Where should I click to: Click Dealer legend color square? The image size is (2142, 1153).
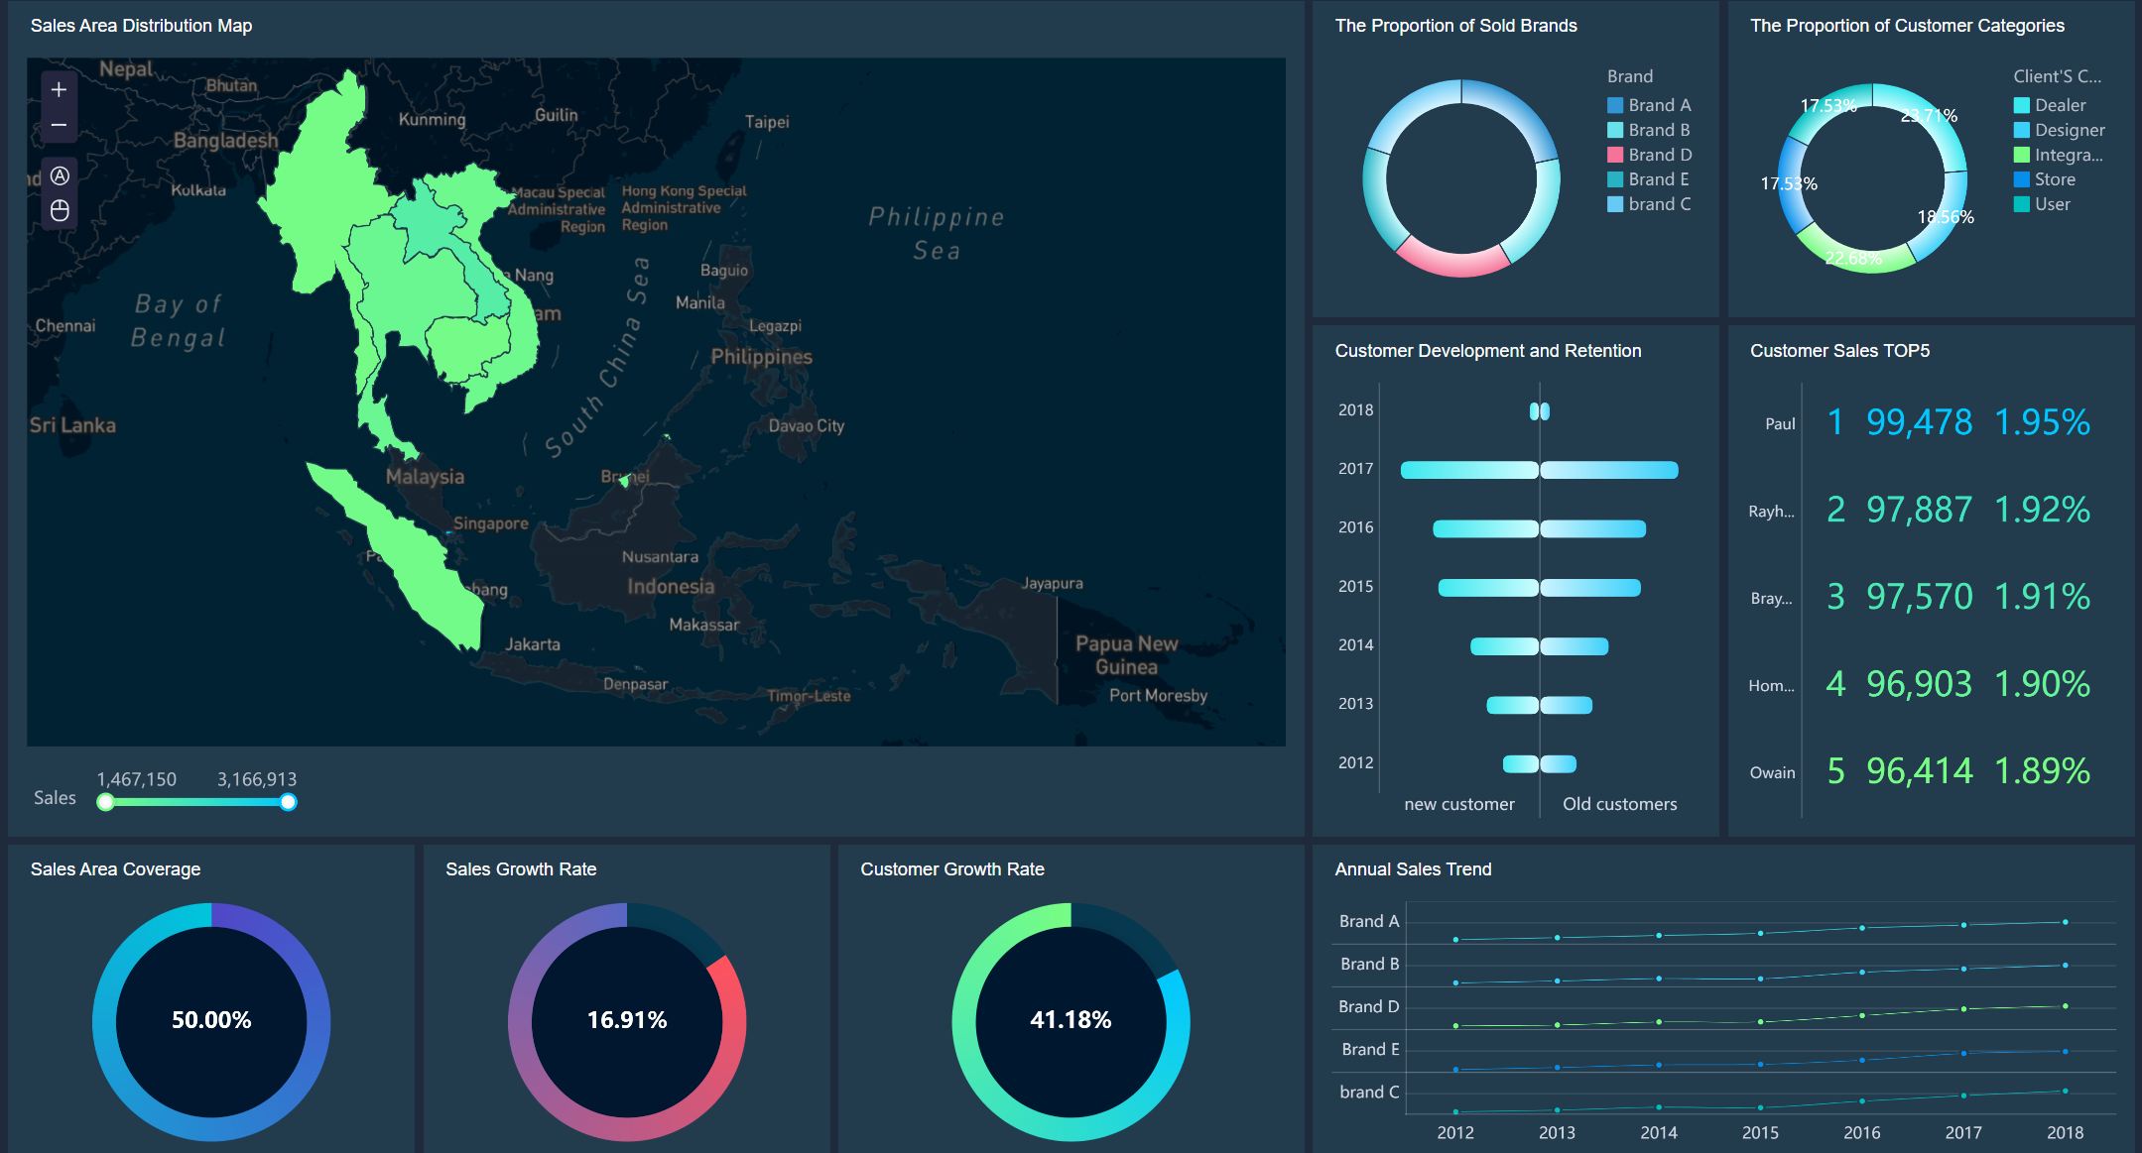pos(2021,105)
